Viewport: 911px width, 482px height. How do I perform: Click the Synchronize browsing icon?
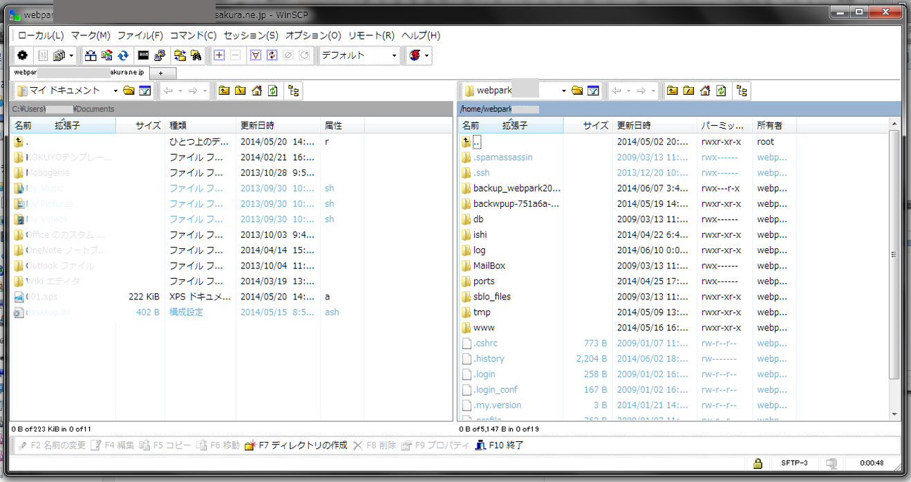point(180,55)
